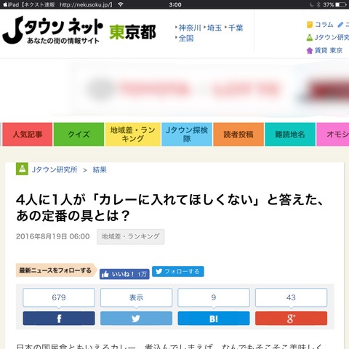The width and height of the screenshot is (349, 349).
Task: Click the date 2016年8月19日 06:00
Action: tap(53, 236)
